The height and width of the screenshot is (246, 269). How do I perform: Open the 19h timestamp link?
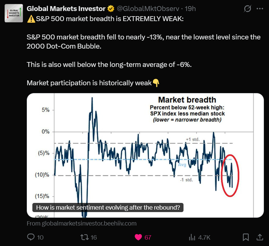point(190,9)
